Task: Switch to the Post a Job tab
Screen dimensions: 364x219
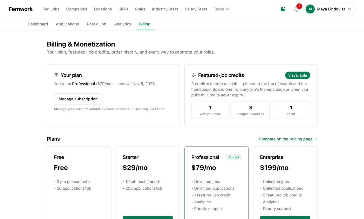Action: [97, 24]
